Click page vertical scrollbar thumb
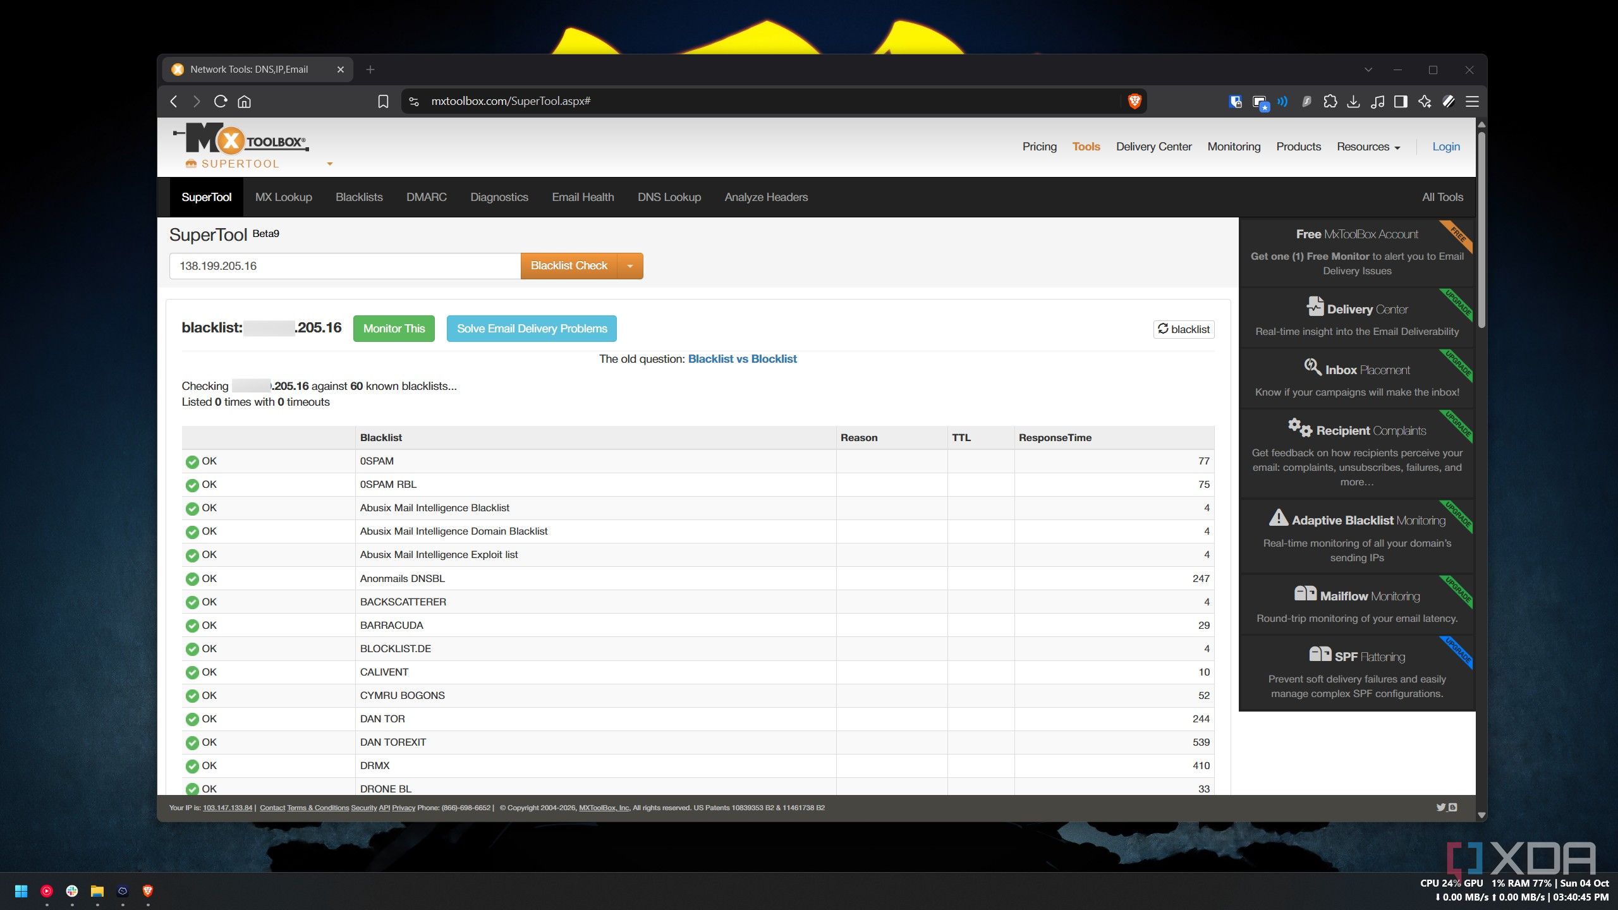Viewport: 1618px width, 910px height. tap(1481, 229)
